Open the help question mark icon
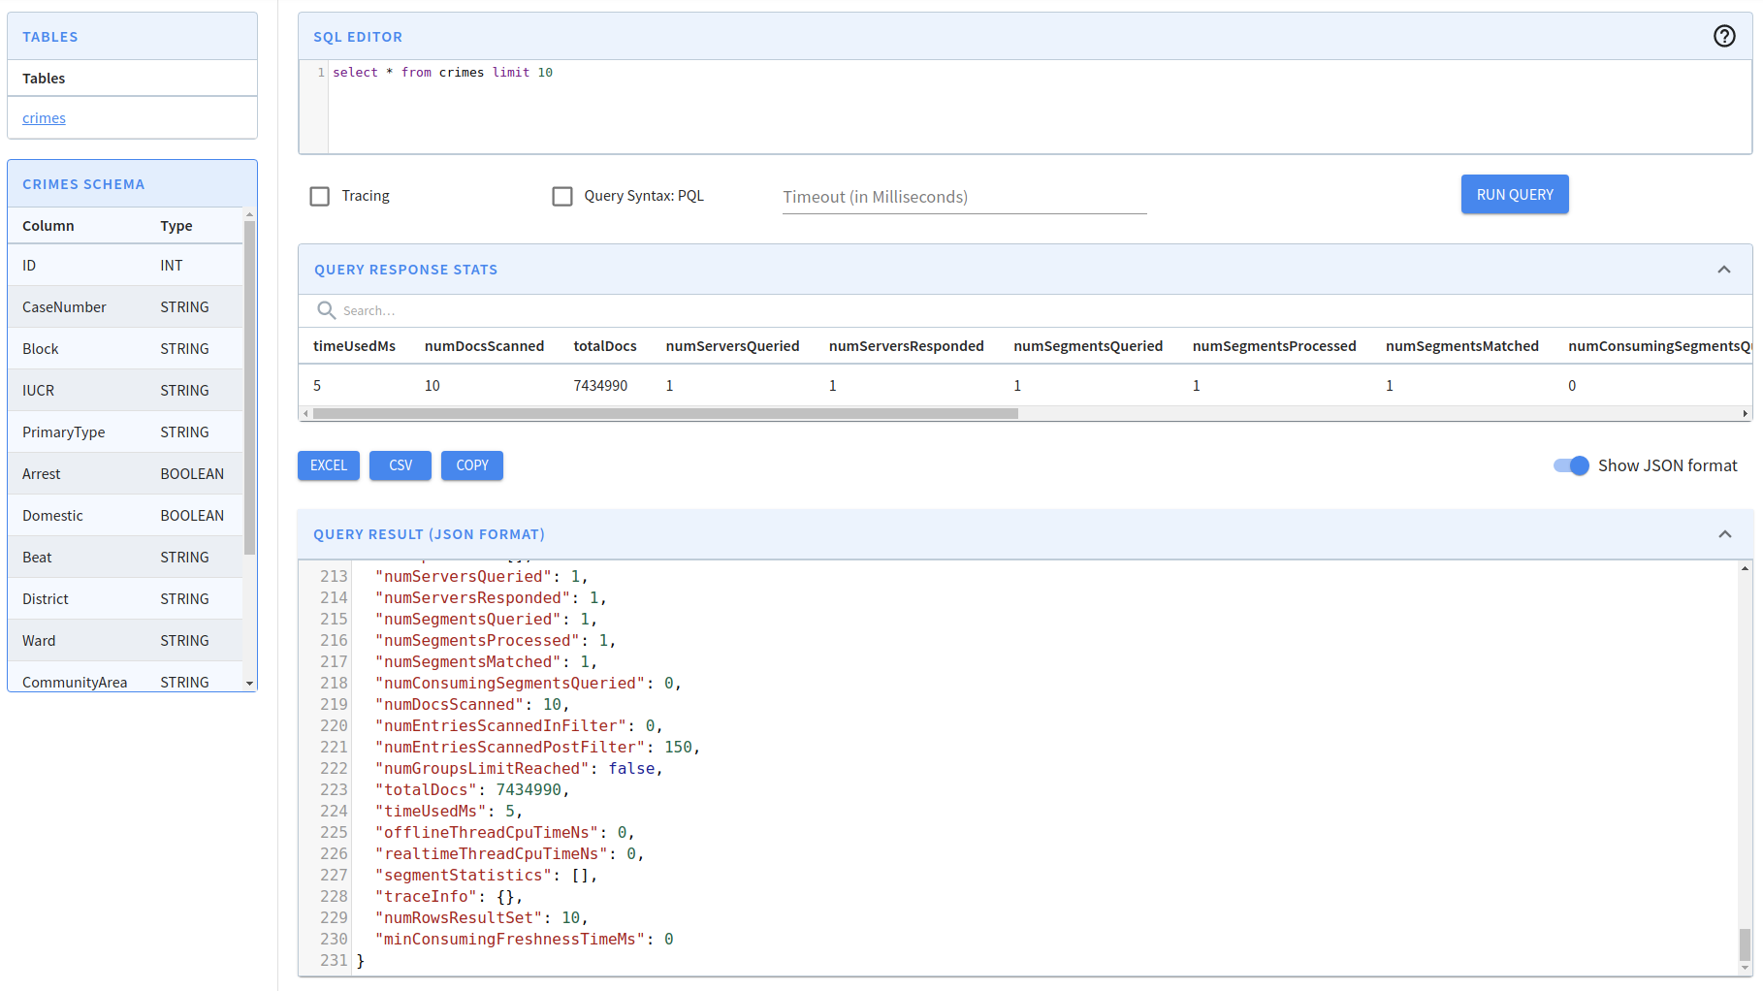 pyautogui.click(x=1723, y=36)
